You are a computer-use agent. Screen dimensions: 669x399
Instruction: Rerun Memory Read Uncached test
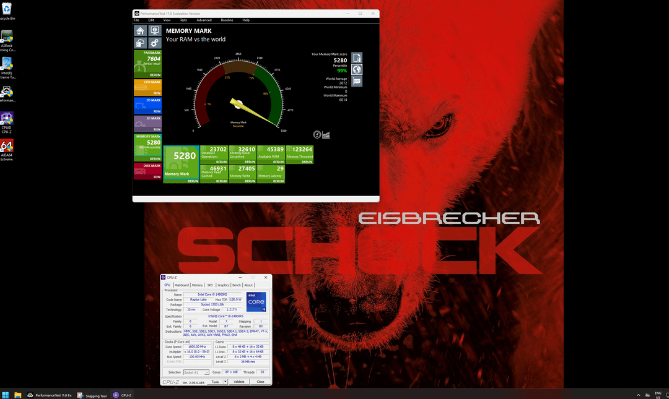point(250,162)
